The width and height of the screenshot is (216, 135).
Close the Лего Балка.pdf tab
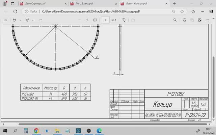click(116, 4)
